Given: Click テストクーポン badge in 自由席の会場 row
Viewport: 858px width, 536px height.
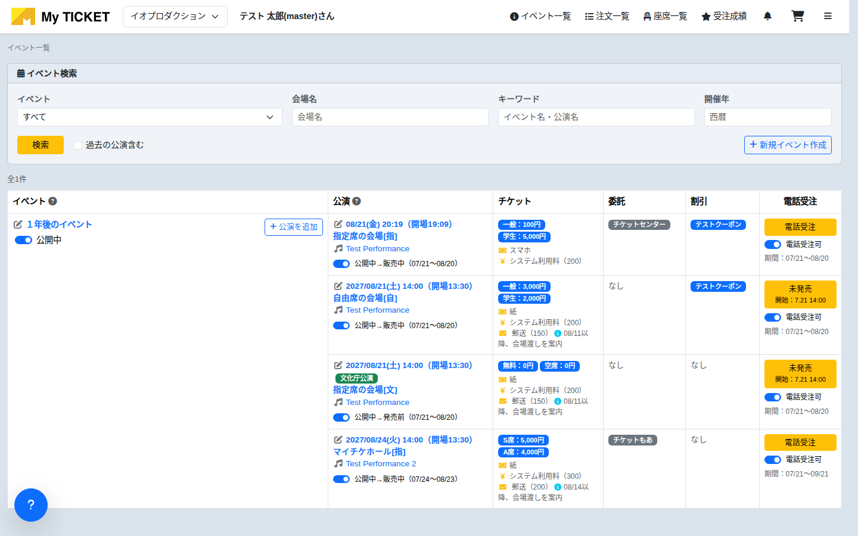Looking at the screenshot, I should [718, 286].
